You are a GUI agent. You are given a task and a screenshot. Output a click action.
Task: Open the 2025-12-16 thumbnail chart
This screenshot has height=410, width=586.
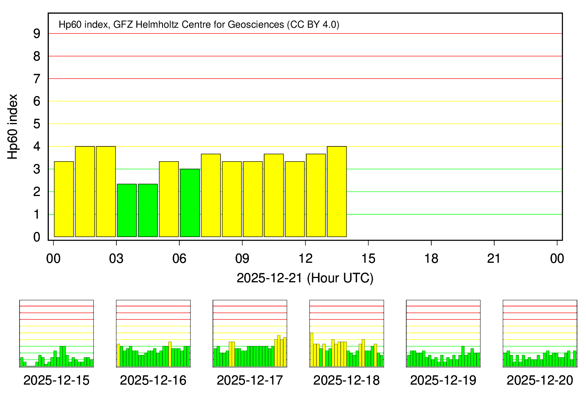[x=153, y=333]
